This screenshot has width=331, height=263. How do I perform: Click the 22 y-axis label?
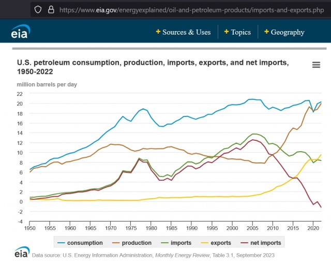coord(20,94)
